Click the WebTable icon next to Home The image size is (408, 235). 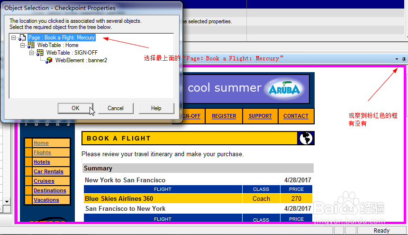coord(31,45)
